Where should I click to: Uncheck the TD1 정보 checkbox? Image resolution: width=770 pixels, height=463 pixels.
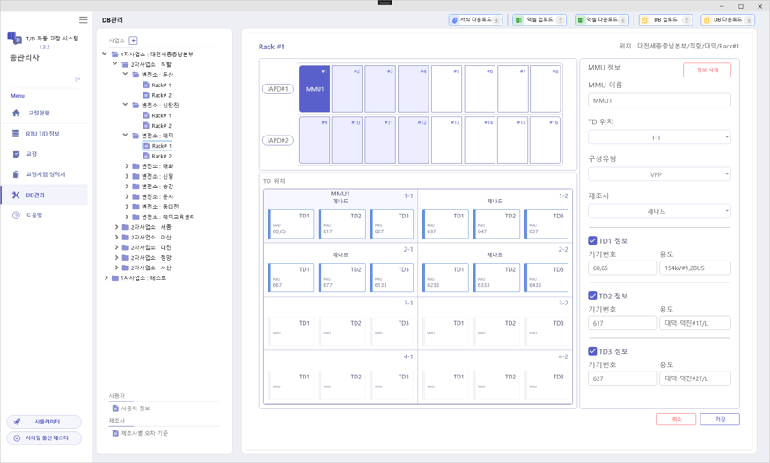pyautogui.click(x=592, y=240)
